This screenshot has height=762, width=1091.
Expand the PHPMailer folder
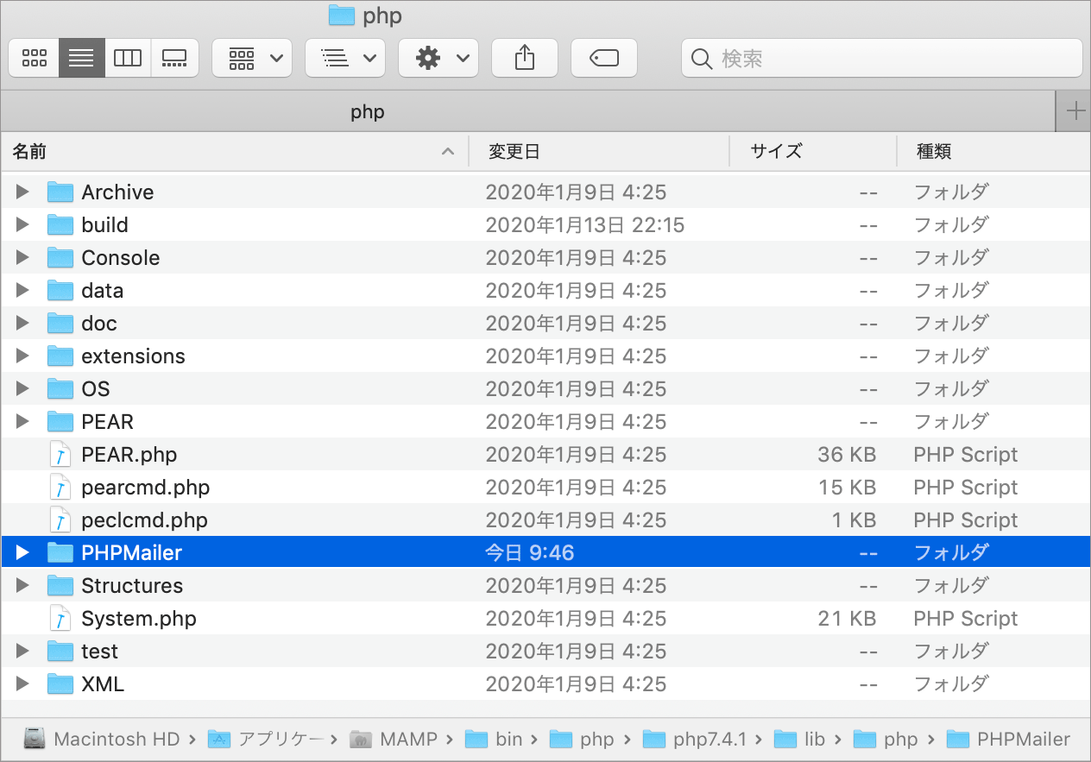point(23,553)
